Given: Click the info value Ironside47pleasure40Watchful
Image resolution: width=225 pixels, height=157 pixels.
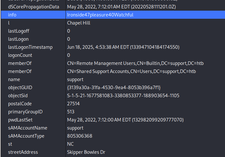Looking at the screenshot, I should point(100,15).
